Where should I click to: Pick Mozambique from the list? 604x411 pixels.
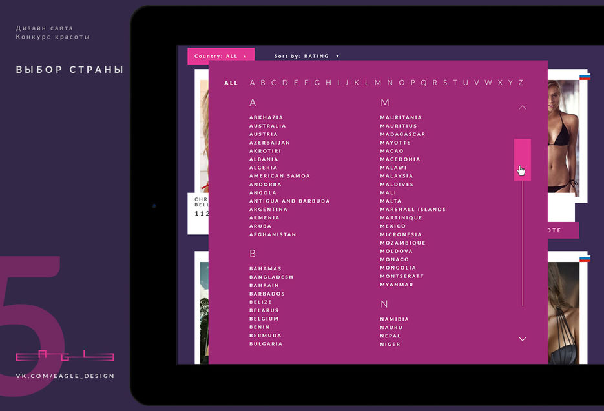pyautogui.click(x=402, y=243)
